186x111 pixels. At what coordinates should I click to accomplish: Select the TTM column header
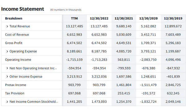(74, 18)
